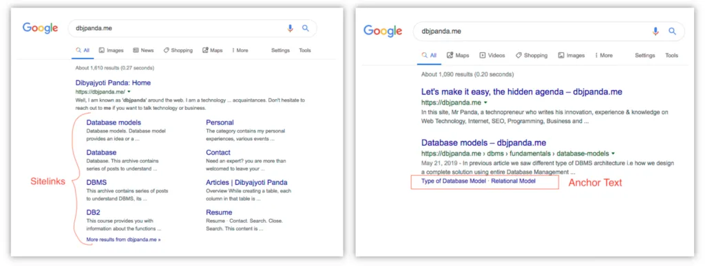Click microphone voice search icon in right screenshot
The height and width of the screenshot is (266, 705).
655,31
